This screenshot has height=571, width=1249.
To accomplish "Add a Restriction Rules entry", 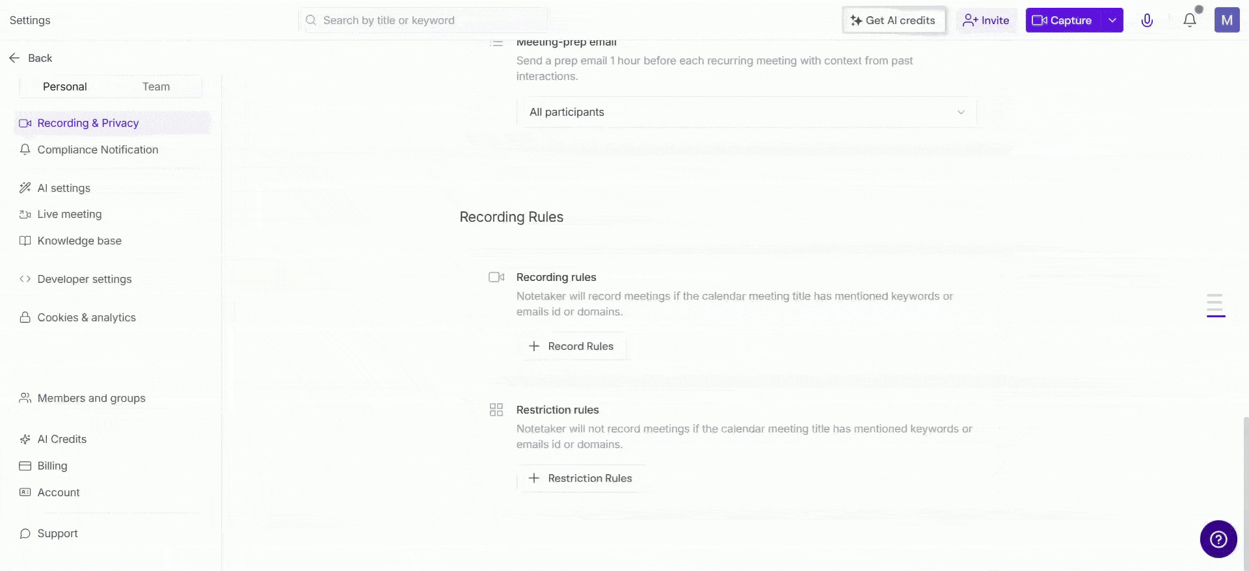I will [x=580, y=478].
